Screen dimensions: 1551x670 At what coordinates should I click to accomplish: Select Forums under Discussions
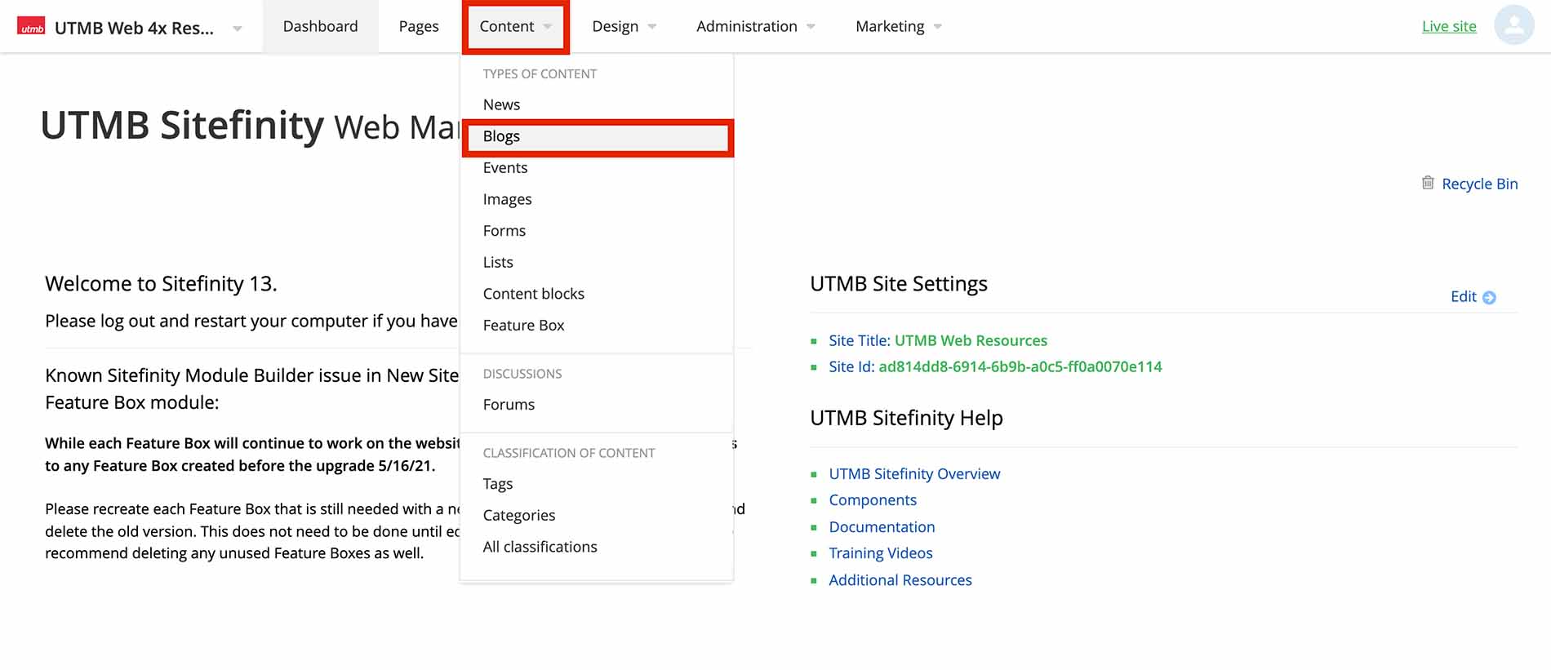click(x=509, y=405)
